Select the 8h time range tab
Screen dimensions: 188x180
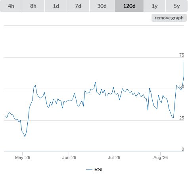[33, 6]
